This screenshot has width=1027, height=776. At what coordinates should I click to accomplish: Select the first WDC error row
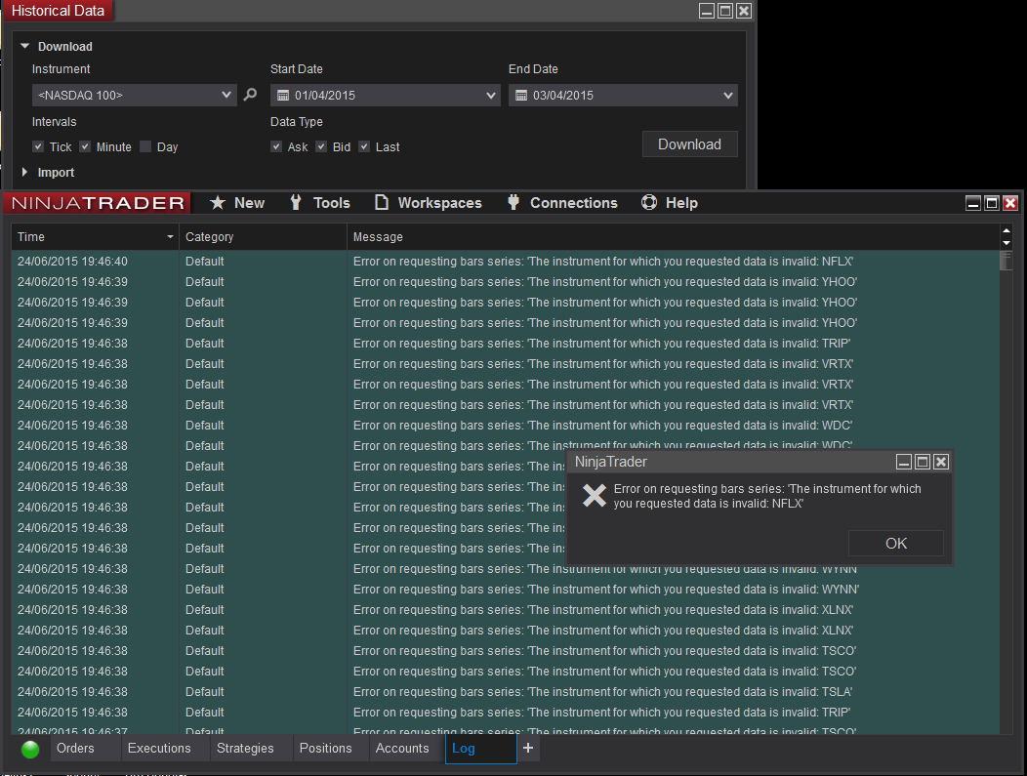click(505, 425)
